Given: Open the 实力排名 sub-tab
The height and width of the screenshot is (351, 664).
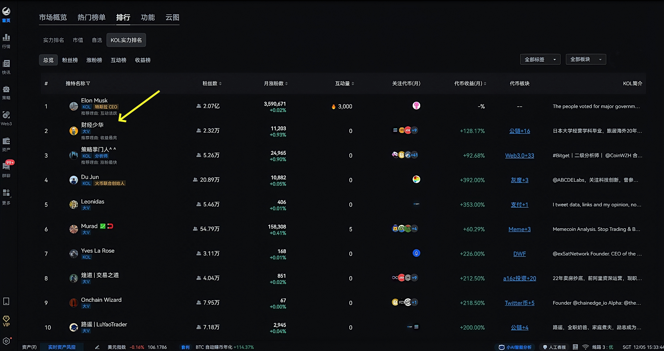Looking at the screenshot, I should (53, 40).
